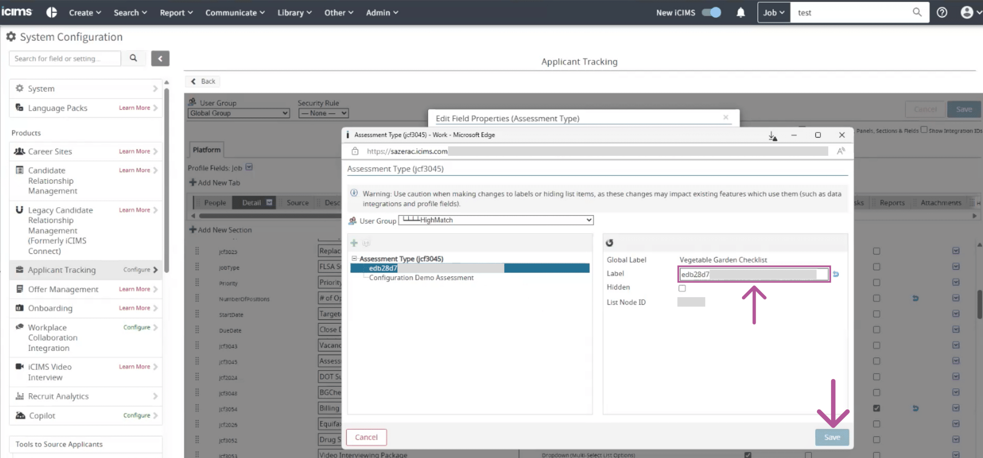Open the Library menu
The width and height of the screenshot is (983, 458).
click(x=295, y=13)
